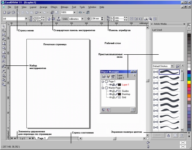Open the Artistic Media flyout arrow
Image resolution: width=192 pixels, height=150 pixels.
pyautogui.click(x=183, y=65)
